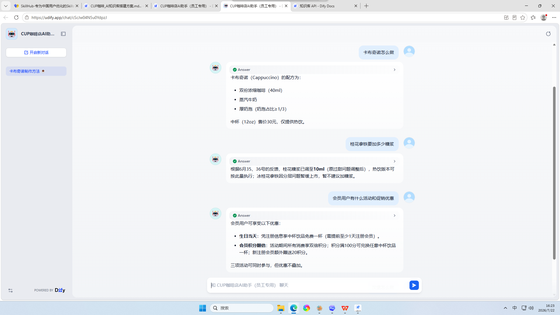Show hidden icons in the system tray
560x315 pixels.
(x=505, y=308)
